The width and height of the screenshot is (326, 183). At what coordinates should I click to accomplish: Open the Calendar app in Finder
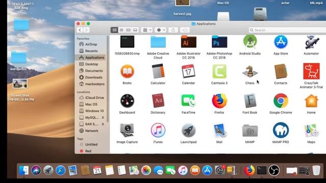point(188,71)
